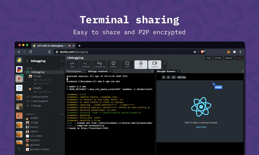Screen dimensions: 259x155
Task: Reload the cobrowsing browser page
Action: point(174,77)
